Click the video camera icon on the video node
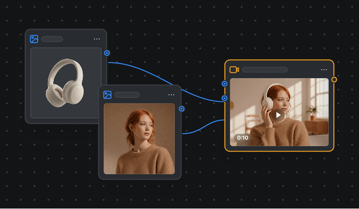 (x=234, y=70)
